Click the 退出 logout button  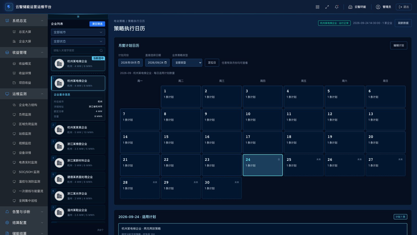[x=404, y=7]
